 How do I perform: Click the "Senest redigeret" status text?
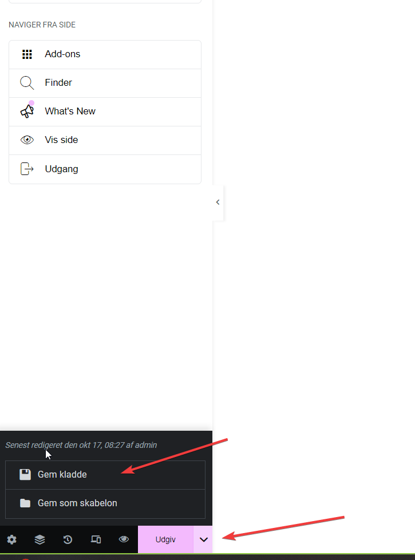click(81, 445)
